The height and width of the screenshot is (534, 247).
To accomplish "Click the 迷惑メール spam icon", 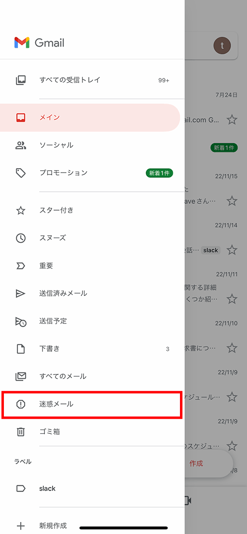I will point(21,404).
